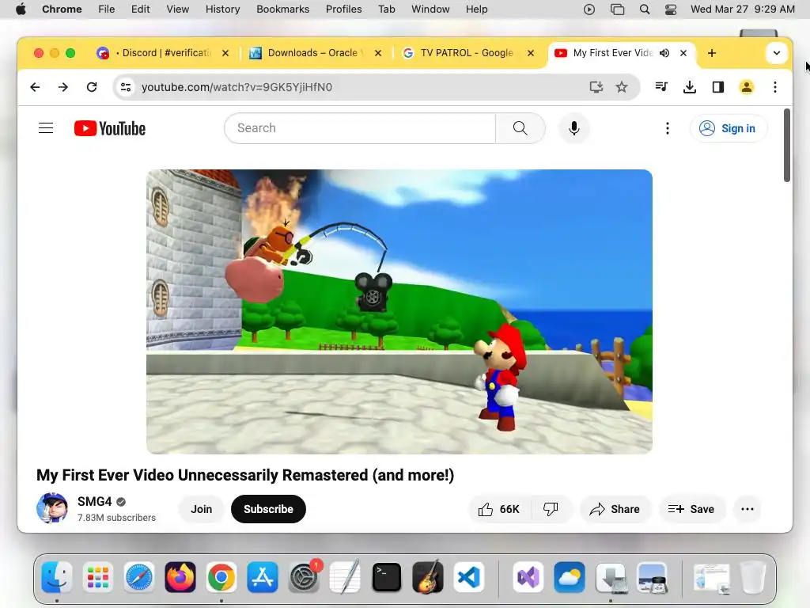Like the video with thumbs-up 66K
This screenshot has height=608, width=810.
499,509
